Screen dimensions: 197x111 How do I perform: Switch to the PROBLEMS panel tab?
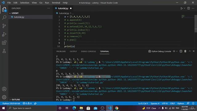tap(61, 51)
